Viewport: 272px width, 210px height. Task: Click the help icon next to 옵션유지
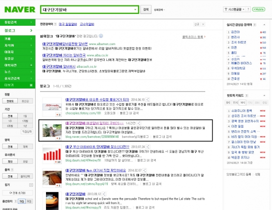(x=16, y=201)
